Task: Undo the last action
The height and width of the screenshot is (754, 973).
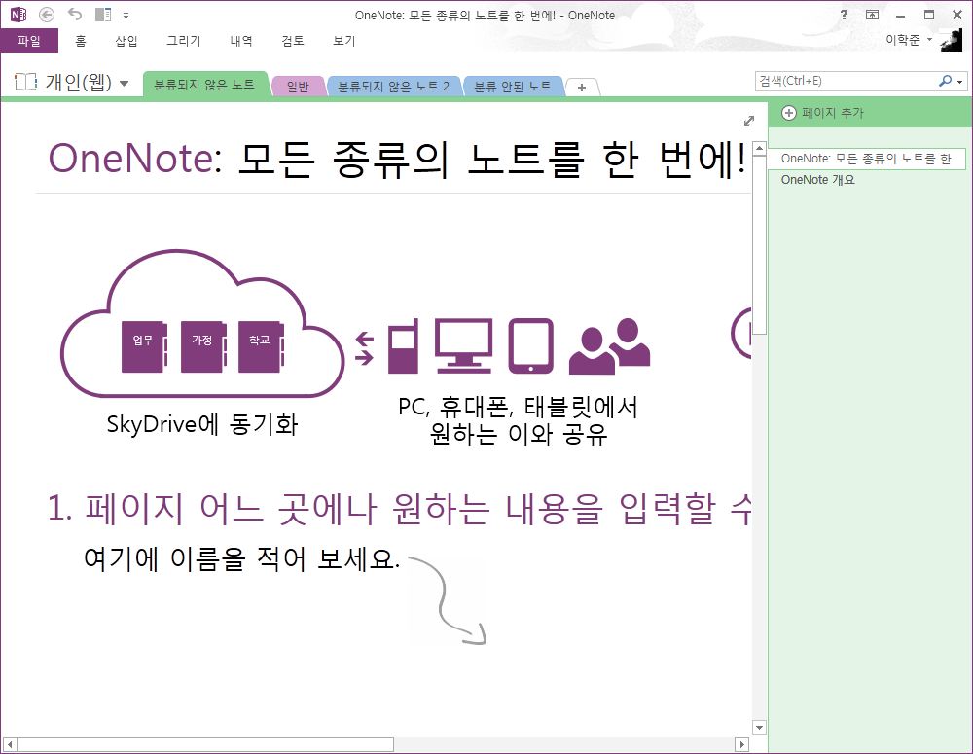Action: 75,15
